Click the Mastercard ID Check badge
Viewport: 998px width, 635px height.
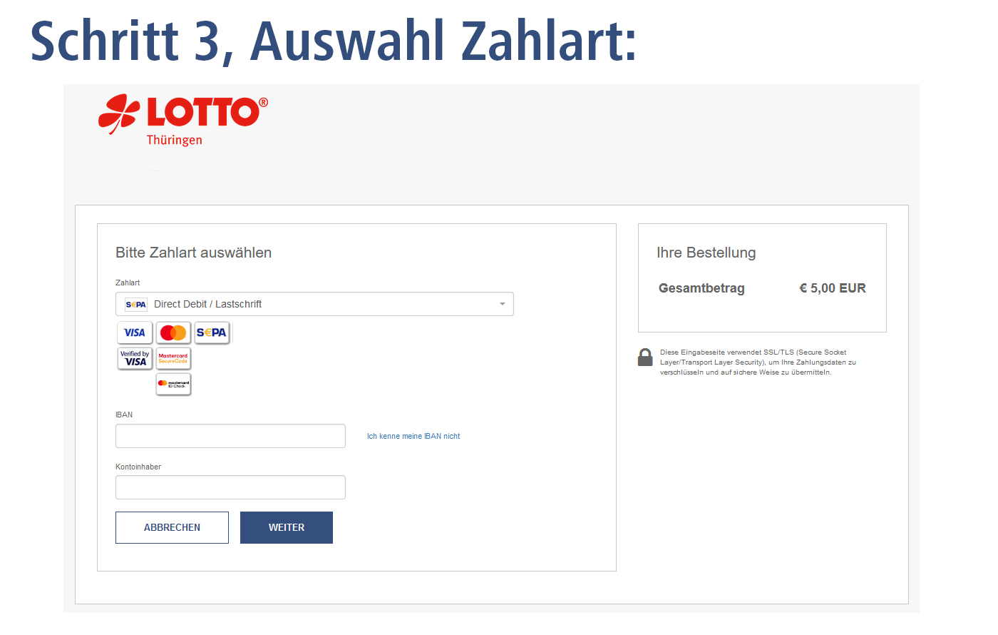point(173,384)
